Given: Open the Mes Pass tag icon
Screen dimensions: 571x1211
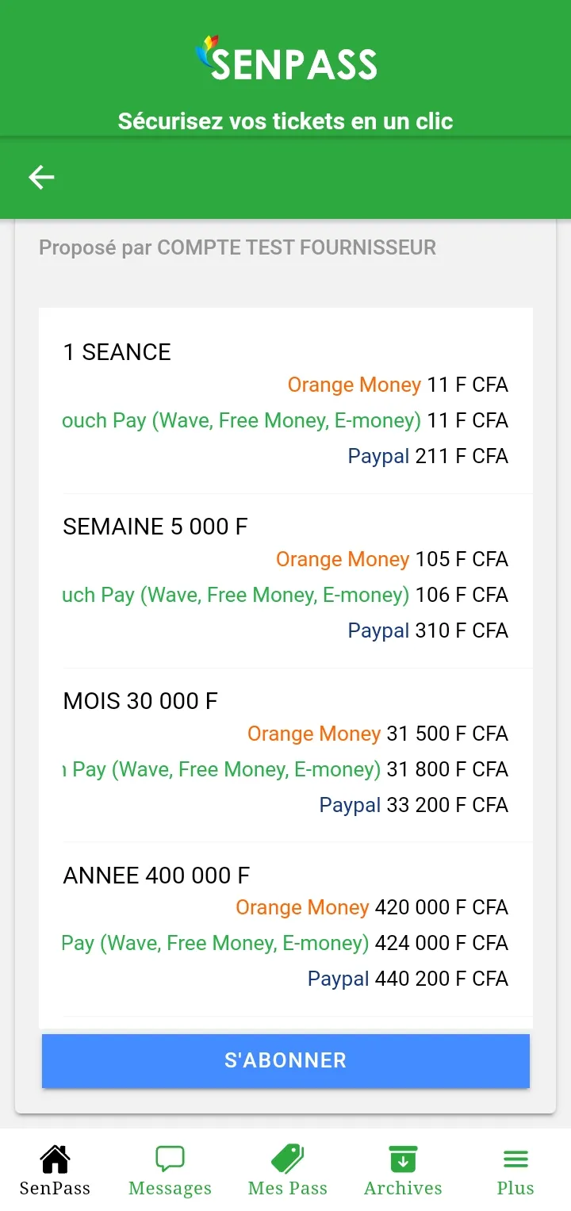Looking at the screenshot, I should (287, 1159).
